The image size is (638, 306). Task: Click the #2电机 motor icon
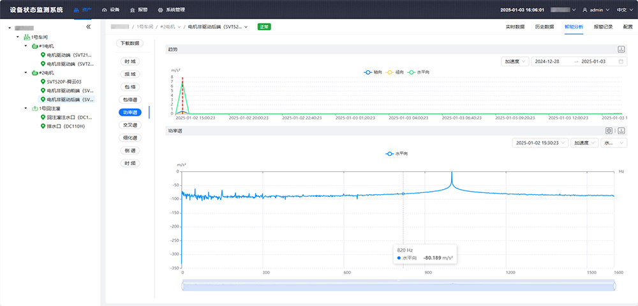(34, 73)
